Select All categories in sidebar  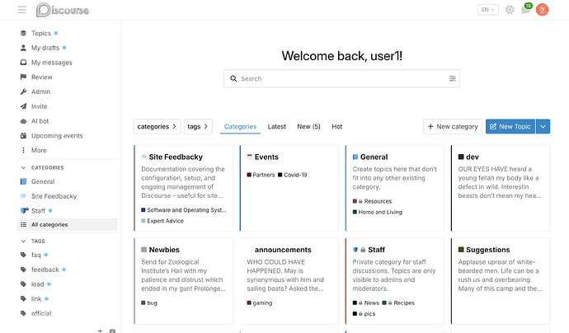(x=68, y=224)
